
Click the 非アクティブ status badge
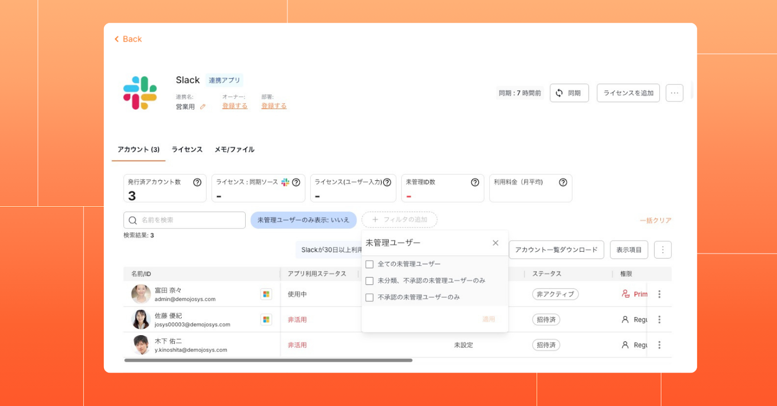coord(556,294)
